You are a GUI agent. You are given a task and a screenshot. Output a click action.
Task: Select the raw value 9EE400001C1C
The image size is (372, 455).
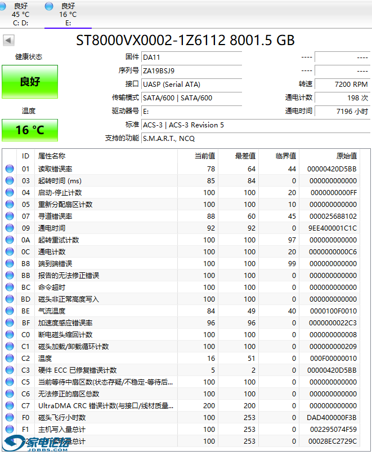click(x=332, y=228)
